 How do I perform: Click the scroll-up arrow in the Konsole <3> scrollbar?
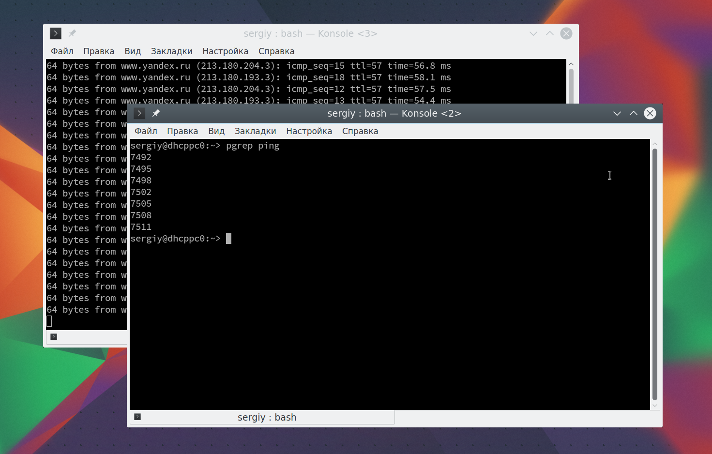pyautogui.click(x=571, y=64)
